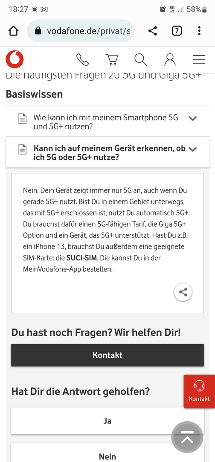The height and width of the screenshot is (462, 215).
Task: Collapse 'Kann ich auf meinem Gerät erkennen' question
Action: pos(107,152)
